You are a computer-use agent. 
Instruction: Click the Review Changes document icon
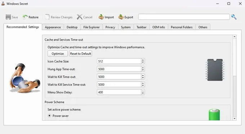pyautogui.click(x=47, y=17)
